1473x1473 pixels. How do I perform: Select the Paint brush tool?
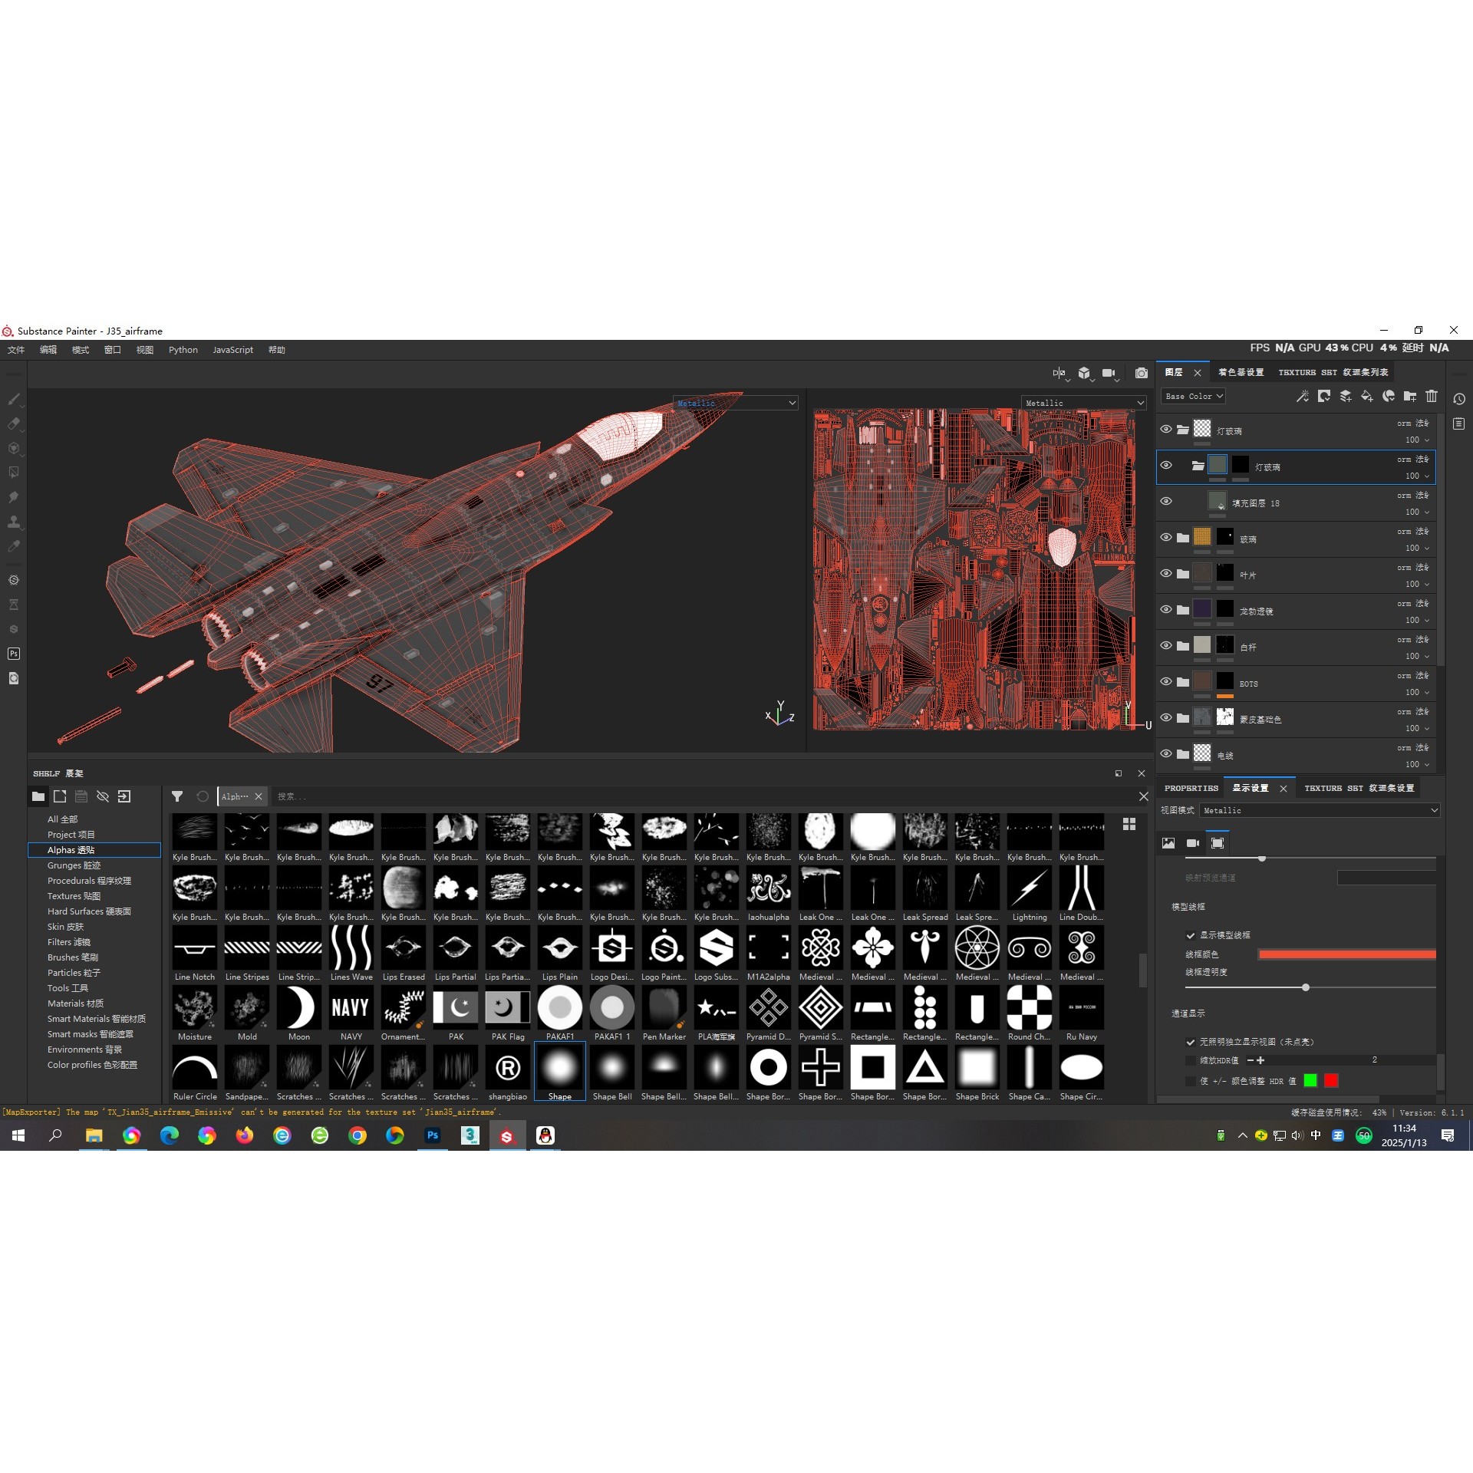coord(14,399)
